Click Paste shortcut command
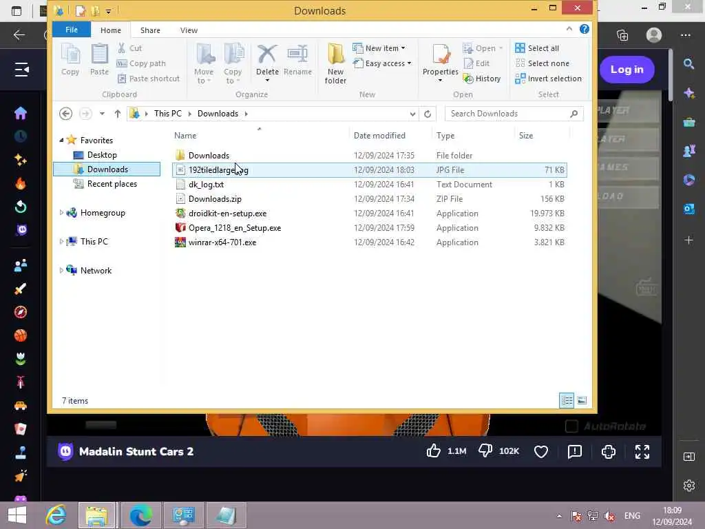The width and height of the screenshot is (705, 529). point(149,79)
